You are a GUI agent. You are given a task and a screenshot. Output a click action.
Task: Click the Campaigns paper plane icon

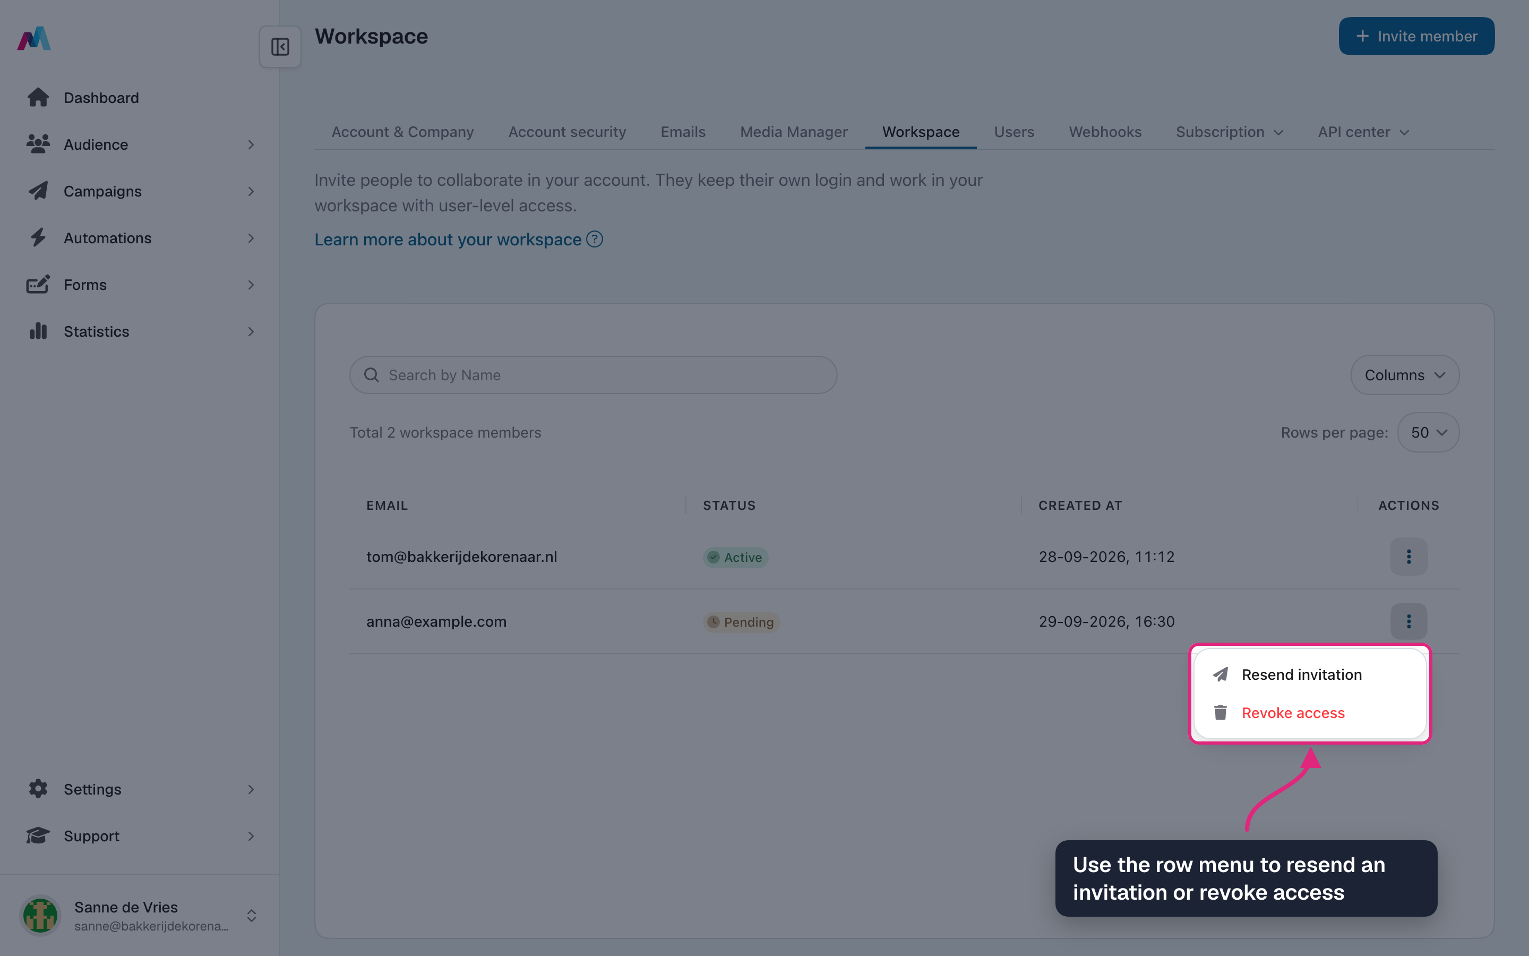tap(38, 191)
